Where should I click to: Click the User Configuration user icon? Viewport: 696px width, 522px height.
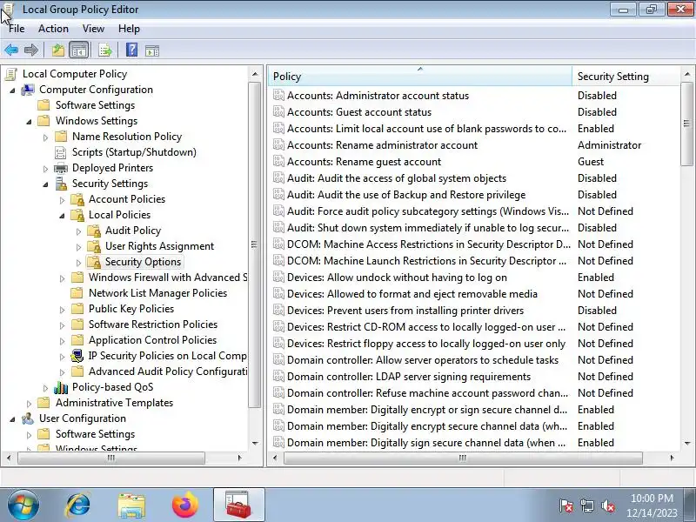(28, 418)
